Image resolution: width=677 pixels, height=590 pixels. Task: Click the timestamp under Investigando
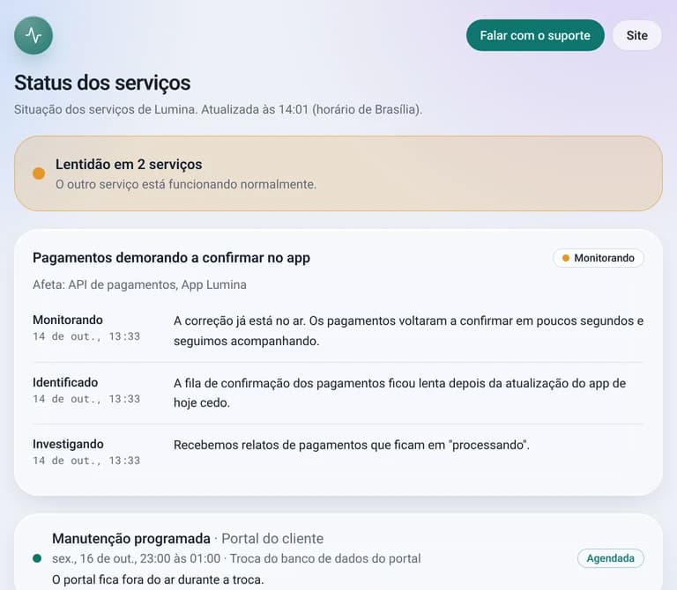(86, 461)
